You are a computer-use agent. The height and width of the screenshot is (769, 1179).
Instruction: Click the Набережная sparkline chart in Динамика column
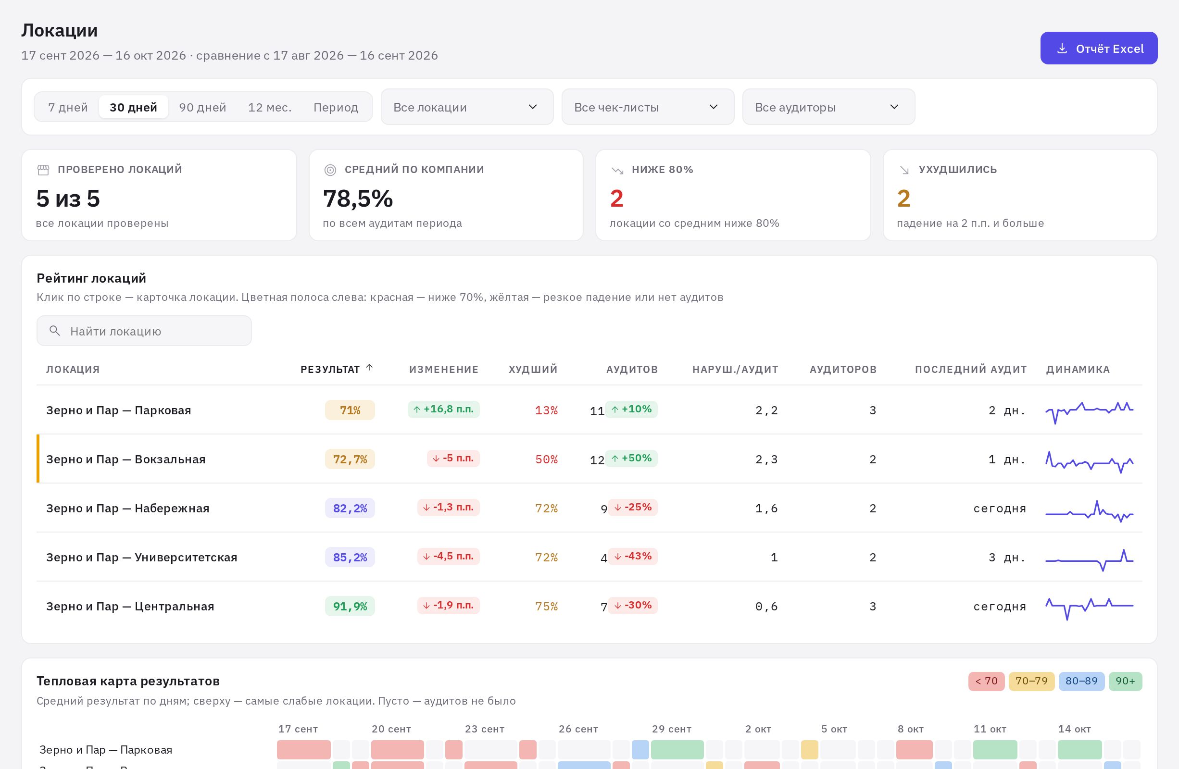[1090, 510]
